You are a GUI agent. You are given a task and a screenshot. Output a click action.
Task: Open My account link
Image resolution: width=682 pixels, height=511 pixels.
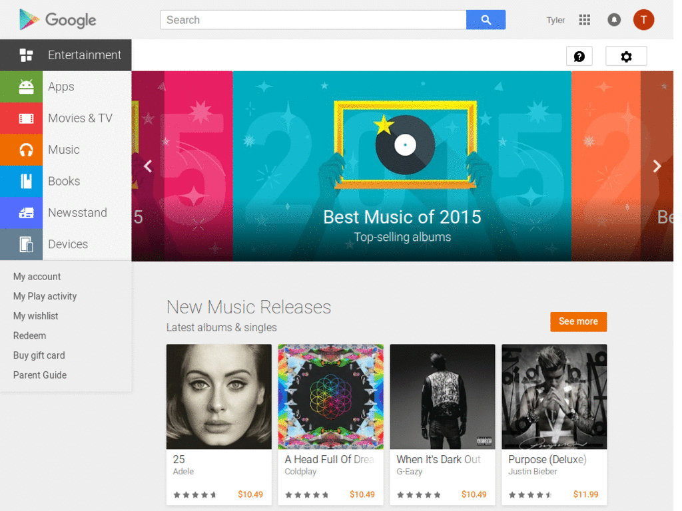(x=37, y=277)
